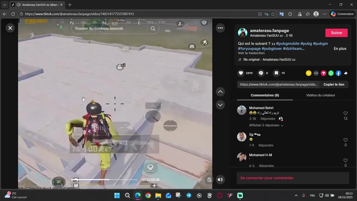This screenshot has width=357, height=201.
Task: Open the translate page icon in address bar
Action: pos(266,14)
